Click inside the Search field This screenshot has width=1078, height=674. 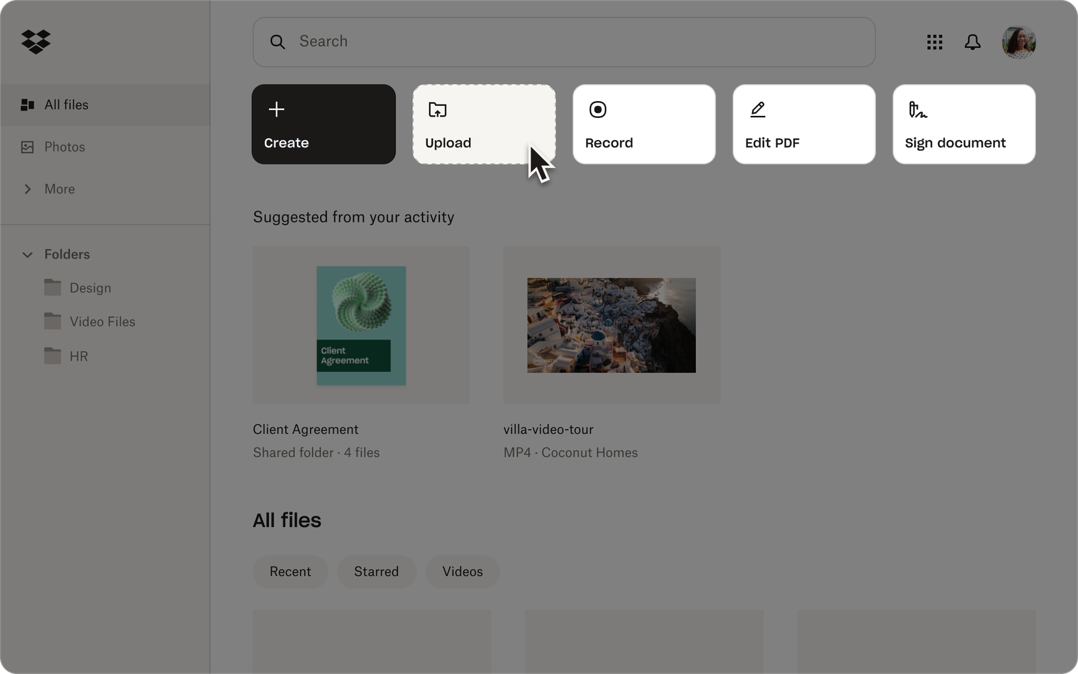click(472, 42)
